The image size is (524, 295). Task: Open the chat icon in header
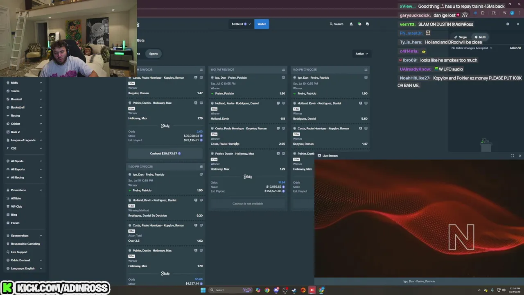(x=368, y=24)
